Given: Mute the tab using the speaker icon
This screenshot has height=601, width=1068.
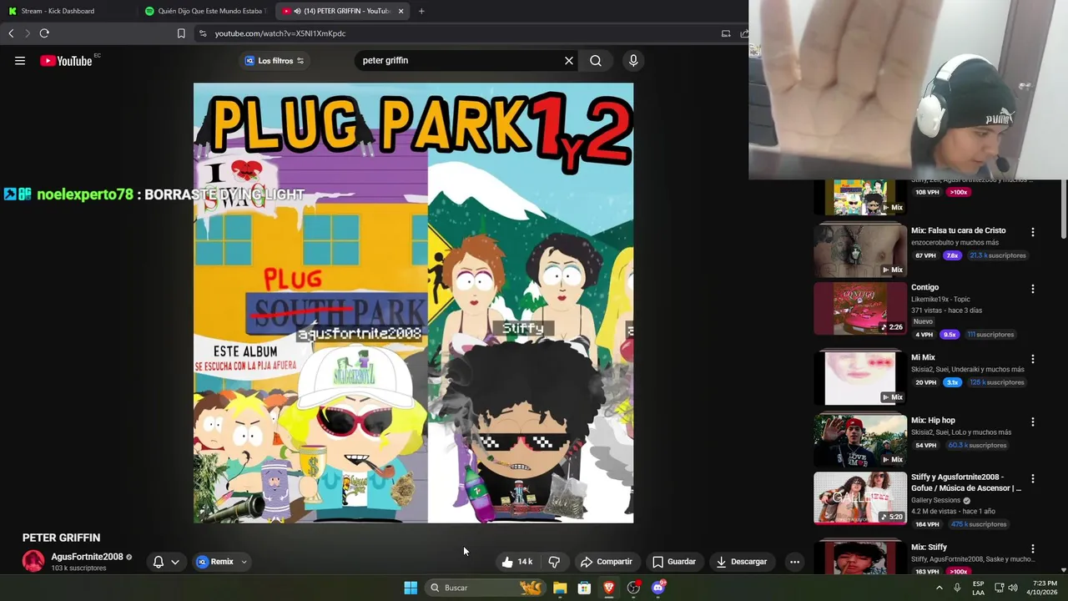Looking at the screenshot, I should pyautogui.click(x=298, y=11).
